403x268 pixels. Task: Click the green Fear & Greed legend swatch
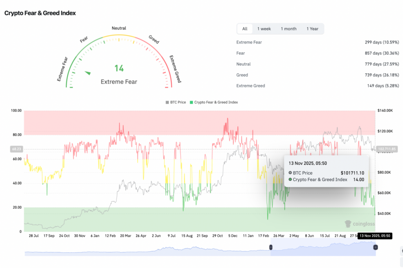192,102
